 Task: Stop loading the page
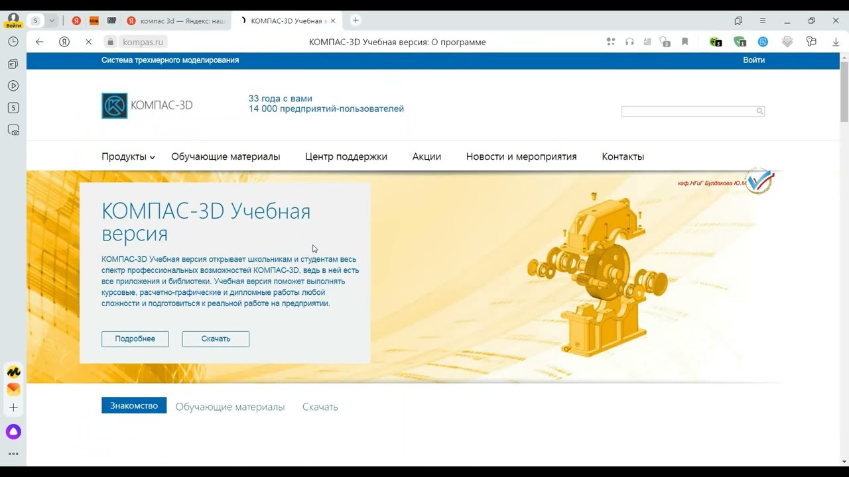[x=88, y=42]
